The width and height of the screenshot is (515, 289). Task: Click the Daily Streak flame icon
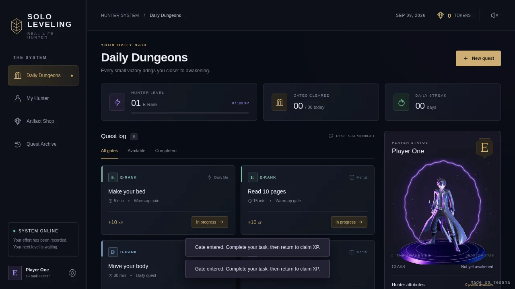click(401, 102)
